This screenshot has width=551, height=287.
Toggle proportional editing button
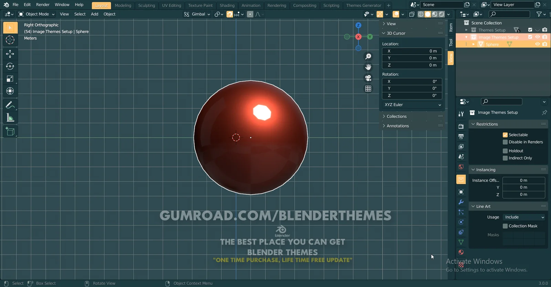(x=250, y=14)
